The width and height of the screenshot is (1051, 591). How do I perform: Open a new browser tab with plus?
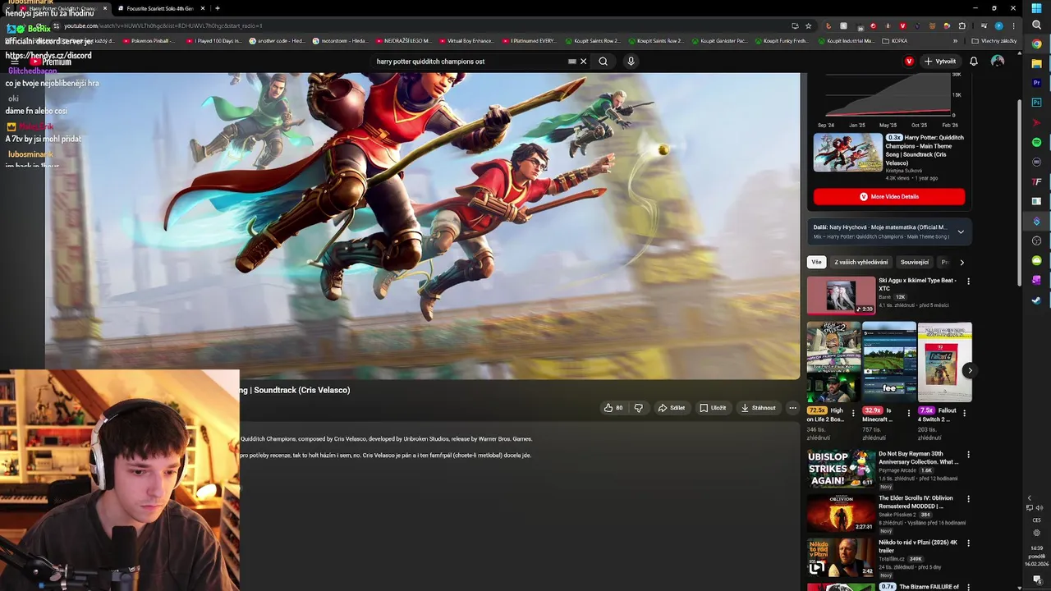point(217,8)
